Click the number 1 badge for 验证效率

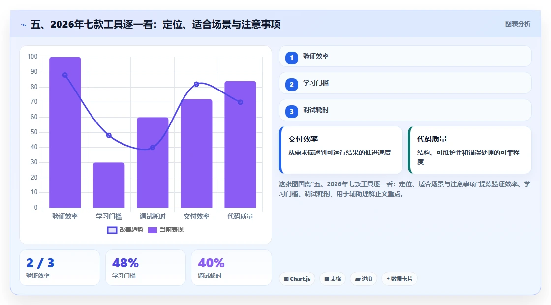291,58
